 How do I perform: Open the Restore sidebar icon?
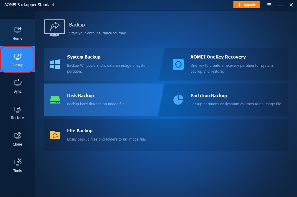[17, 109]
